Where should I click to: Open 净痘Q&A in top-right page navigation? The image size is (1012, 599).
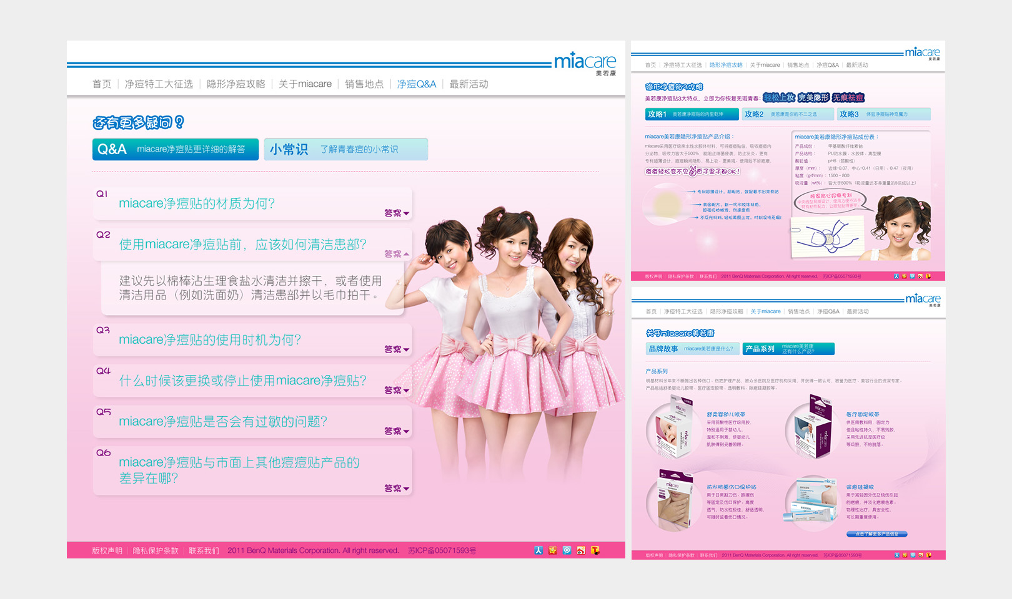(x=827, y=65)
